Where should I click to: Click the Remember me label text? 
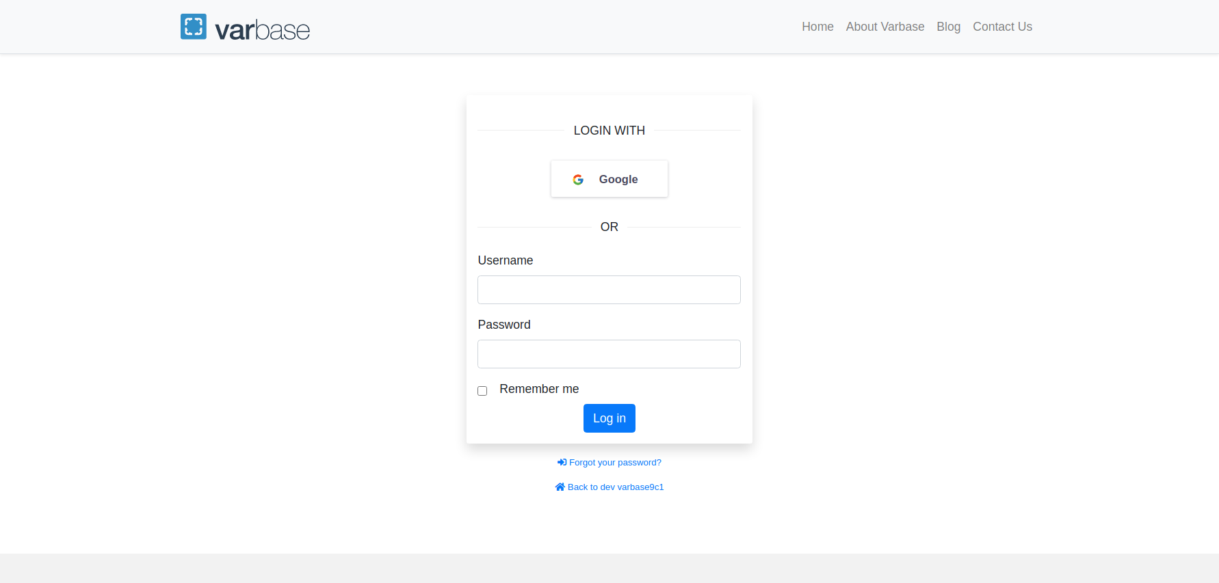[x=539, y=389]
